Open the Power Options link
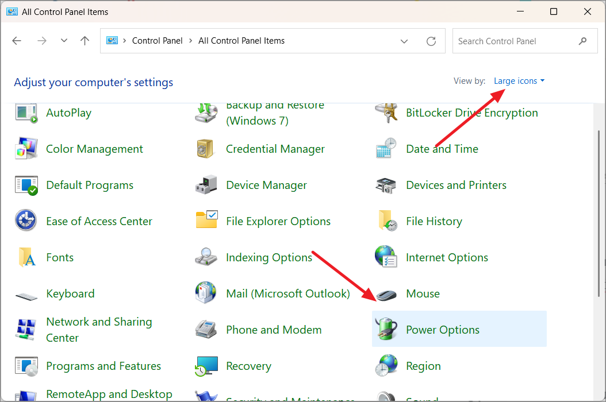 443,330
